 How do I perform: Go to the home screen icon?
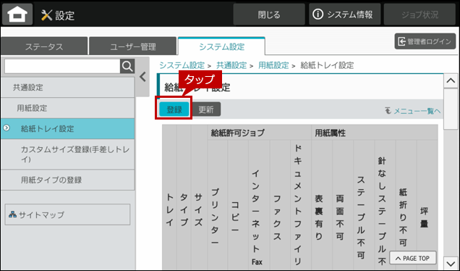(x=17, y=14)
